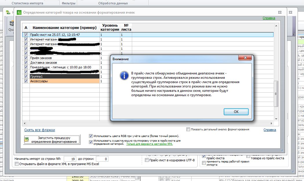Enable Показать детальный анализ форматирования checkbox
This screenshot has width=304, height=181.
coord(188,129)
